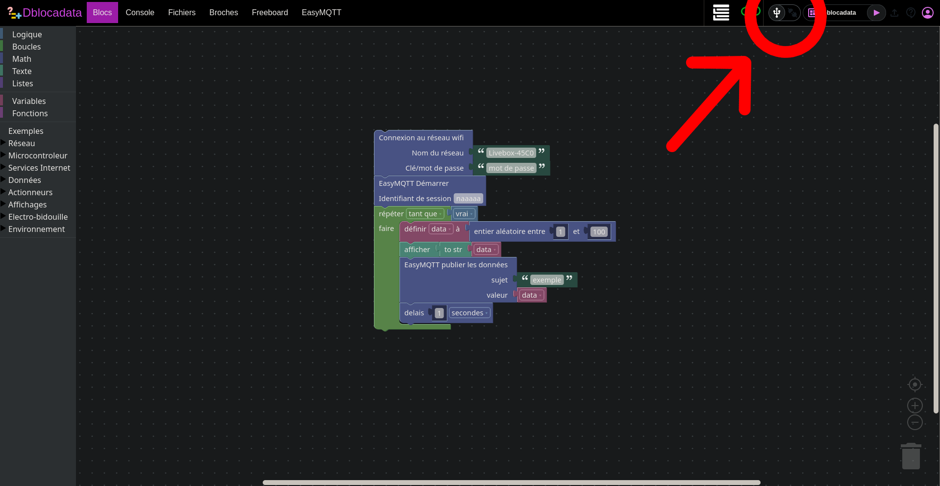Screen dimensions: 940x486
Task: Open the EasyMQTT tab
Action: point(321,13)
